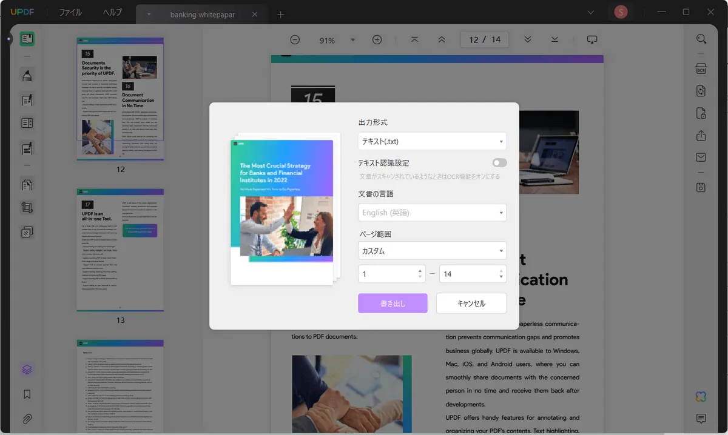Click the UPDF logo
This screenshot has width=728, height=435.
click(x=22, y=13)
